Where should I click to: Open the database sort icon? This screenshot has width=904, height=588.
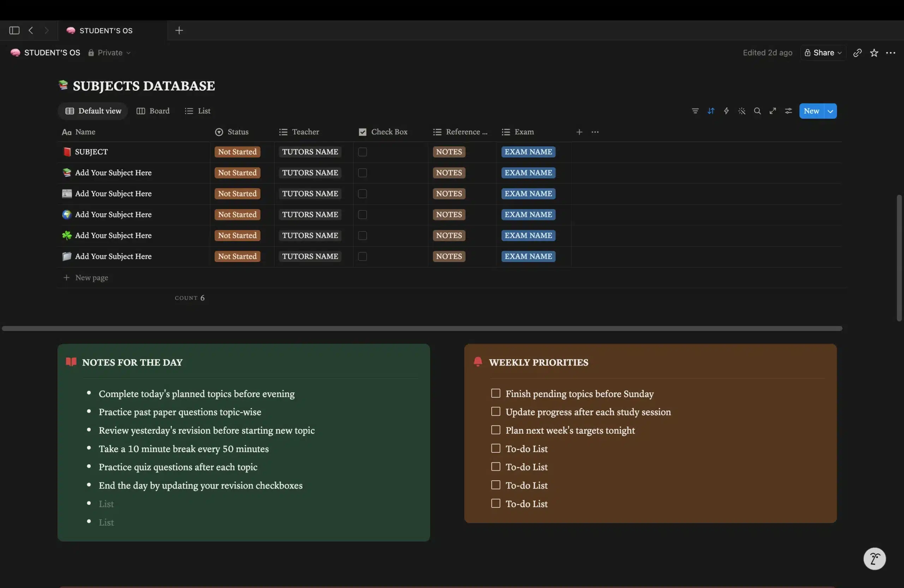tap(711, 111)
